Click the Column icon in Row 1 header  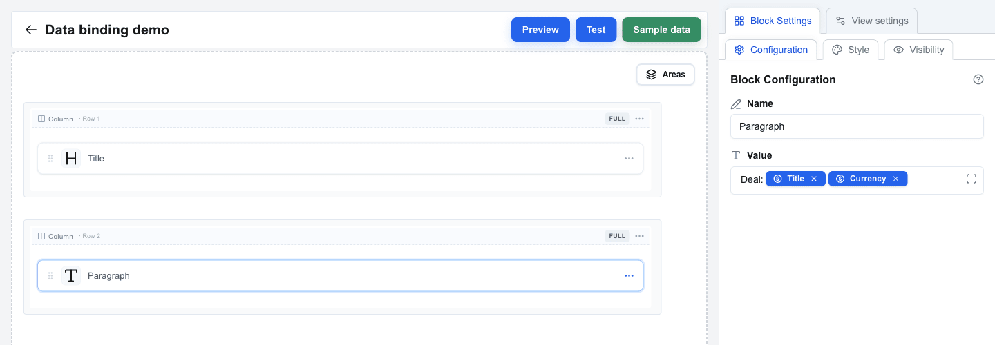tap(41, 119)
